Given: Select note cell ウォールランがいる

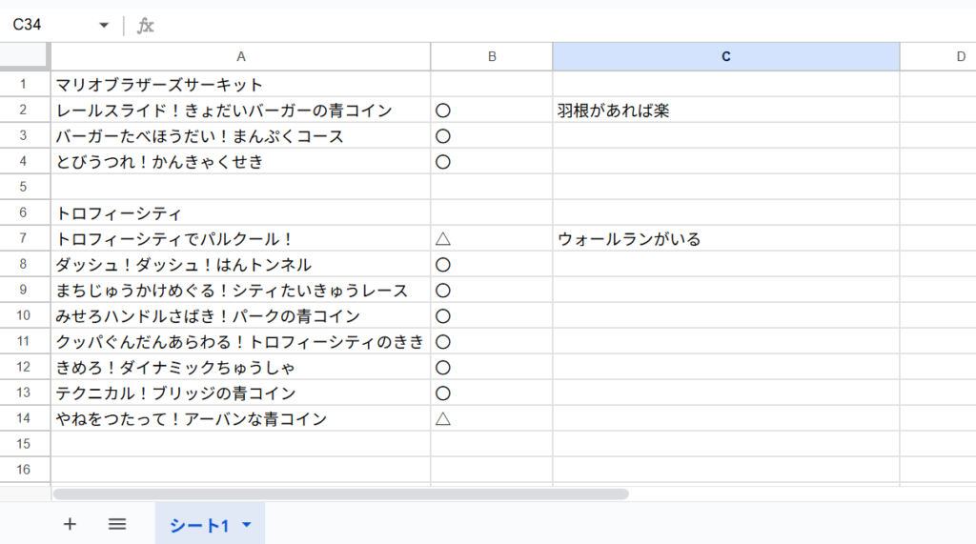Looking at the screenshot, I should 725,239.
